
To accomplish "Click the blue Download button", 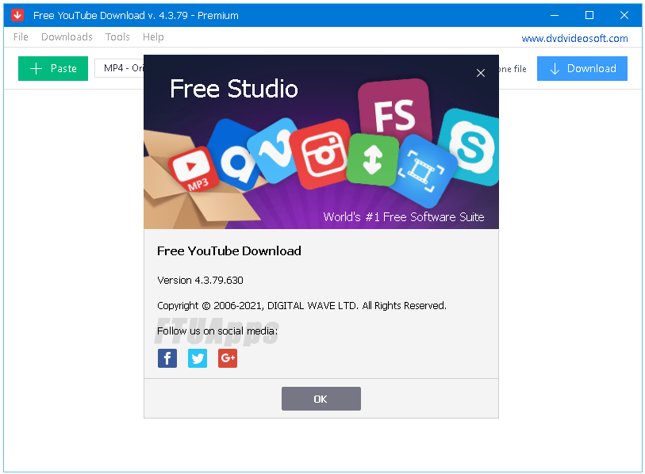I will coord(582,68).
